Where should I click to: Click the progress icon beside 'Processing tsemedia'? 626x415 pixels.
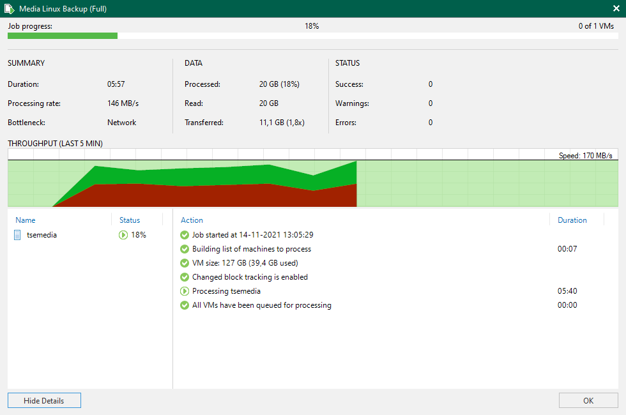[x=185, y=290]
